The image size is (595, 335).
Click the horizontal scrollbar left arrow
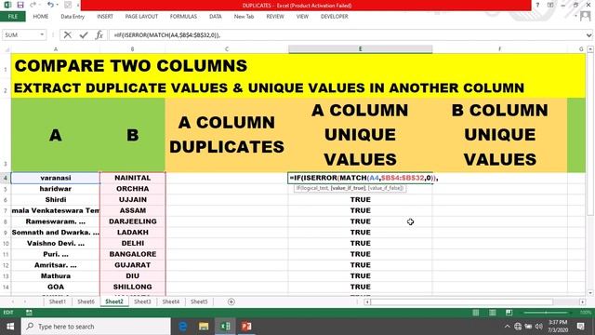click(x=367, y=301)
